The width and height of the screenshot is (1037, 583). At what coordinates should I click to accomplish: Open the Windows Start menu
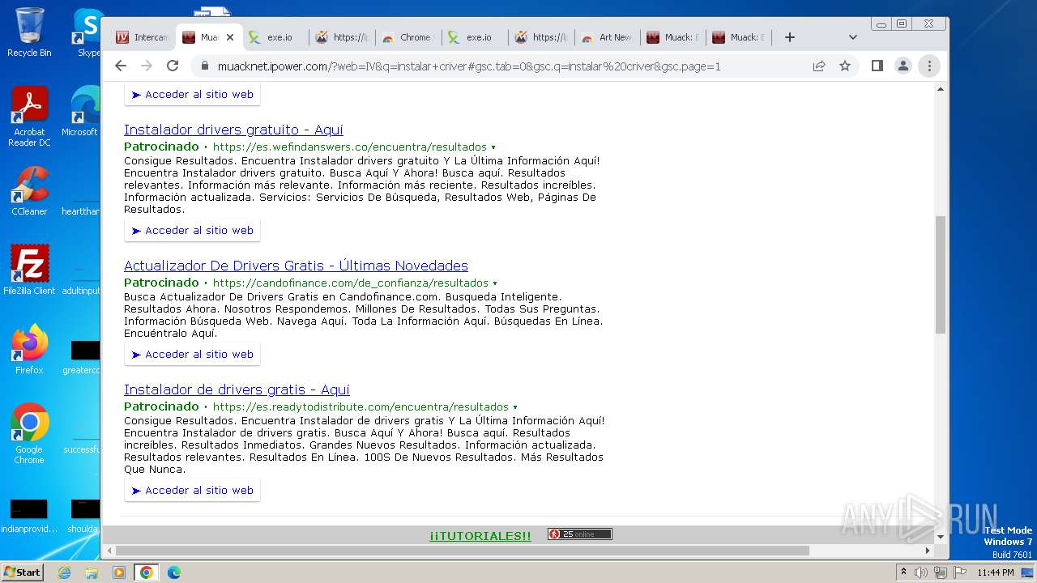click(23, 572)
